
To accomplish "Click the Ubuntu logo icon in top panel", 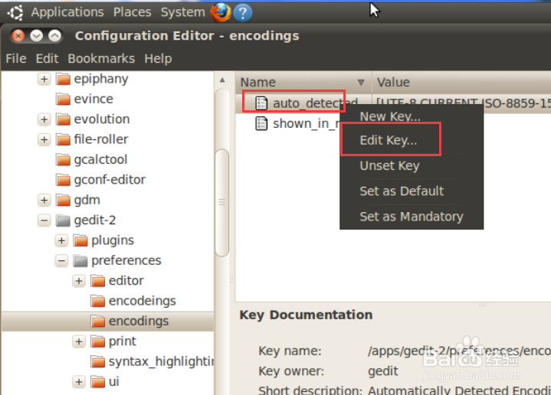I will coord(15,13).
